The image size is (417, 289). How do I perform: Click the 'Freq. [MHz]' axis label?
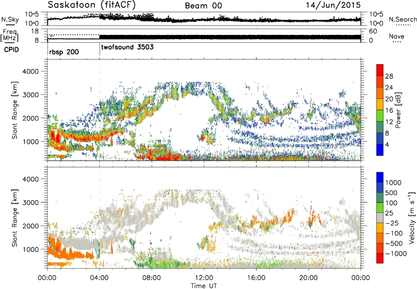(x=10, y=35)
